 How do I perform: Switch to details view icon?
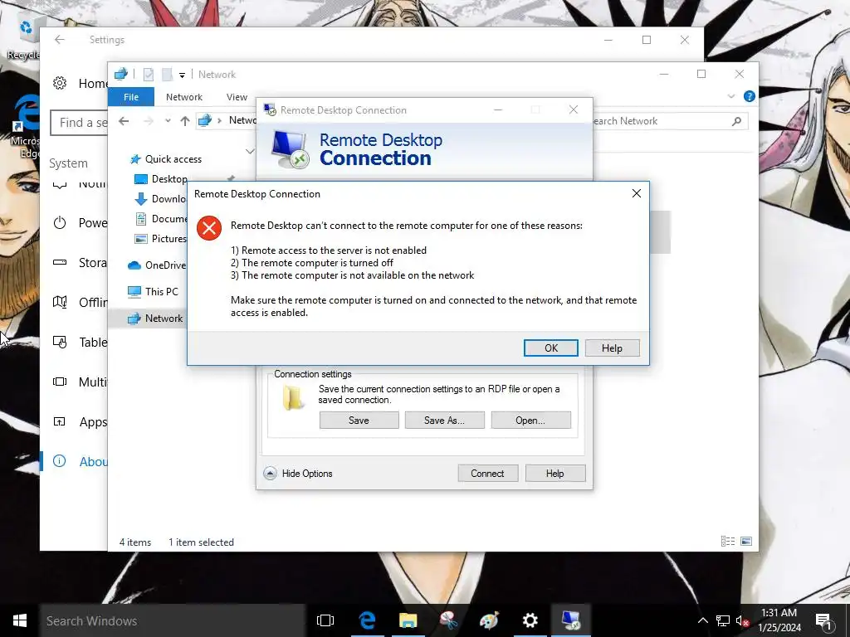(727, 541)
